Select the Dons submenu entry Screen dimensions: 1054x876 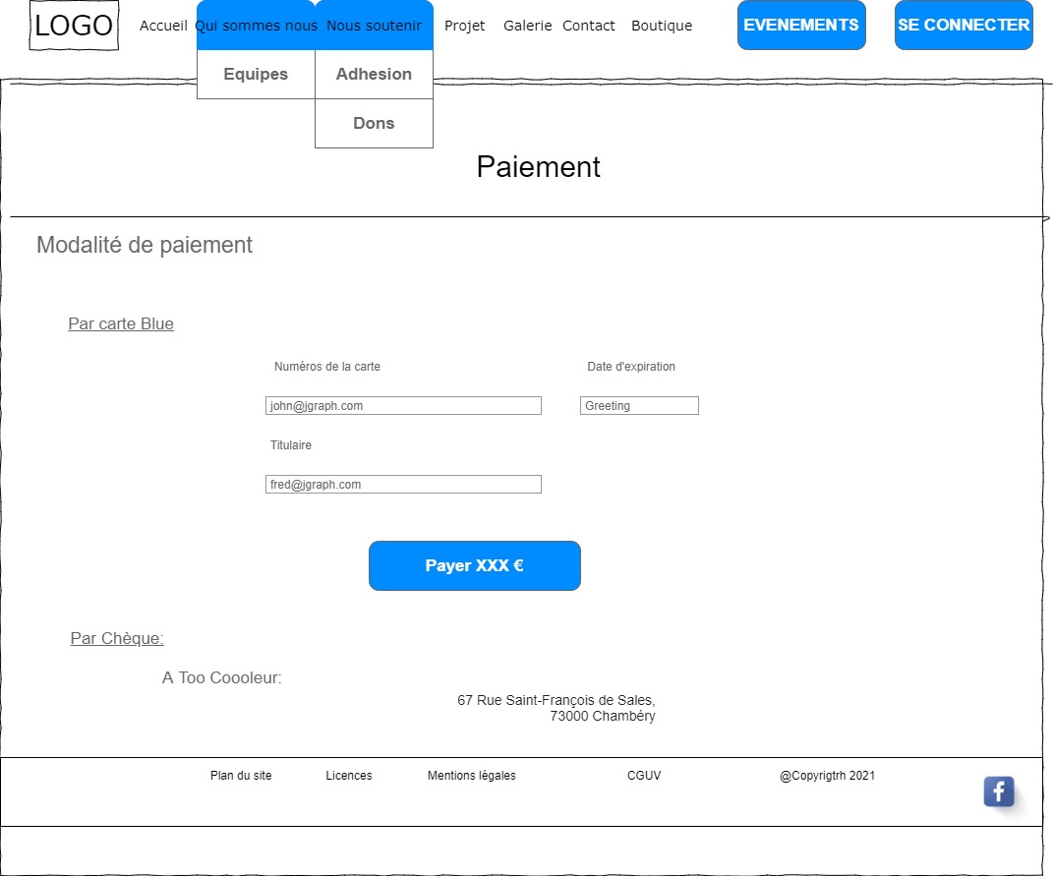pyautogui.click(x=374, y=124)
